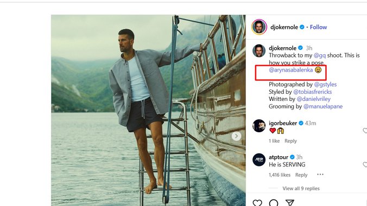367x206 pixels.
Task: Reply to atptour's He is SERVING comment
Action: (301, 175)
